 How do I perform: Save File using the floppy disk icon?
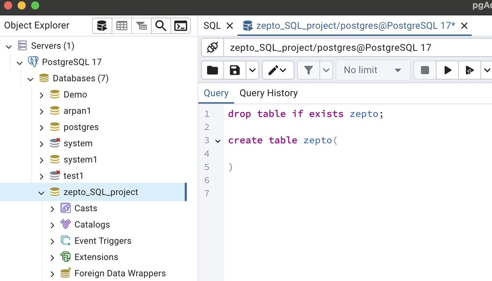[x=235, y=70]
